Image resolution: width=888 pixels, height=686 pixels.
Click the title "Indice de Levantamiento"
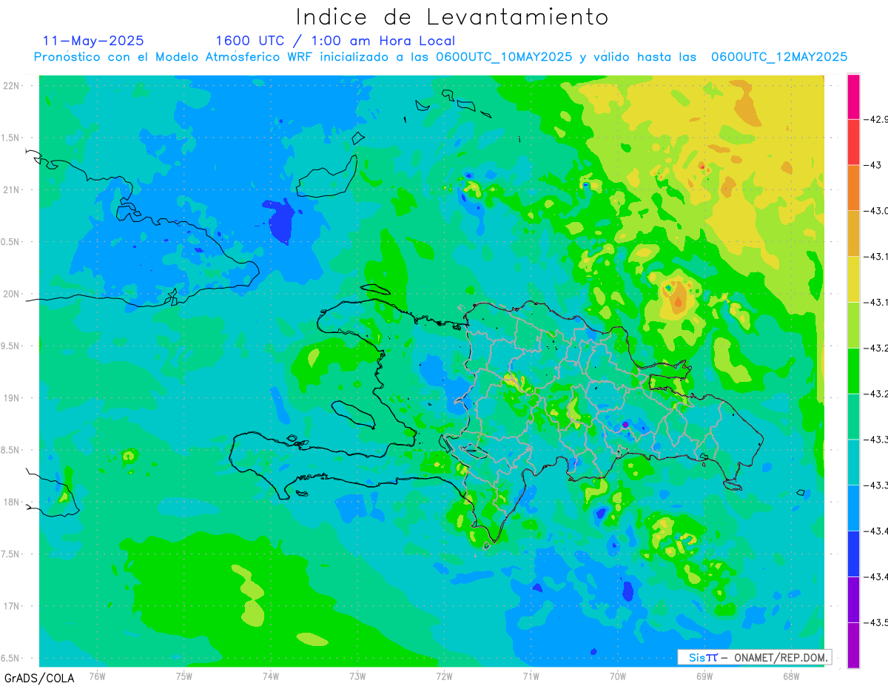[x=452, y=16]
